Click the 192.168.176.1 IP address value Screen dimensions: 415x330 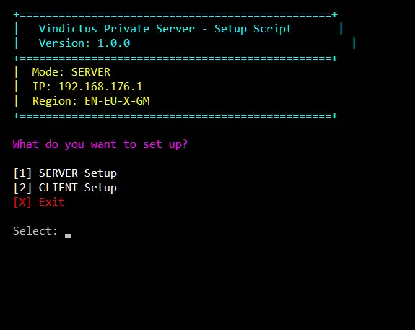(100, 87)
